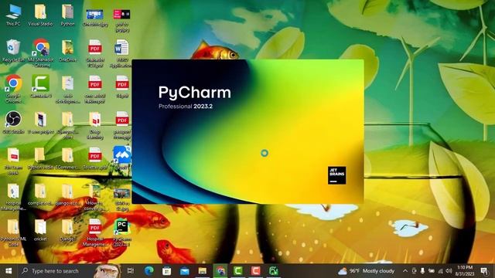
Task: Open the network tray icon
Action: click(440, 271)
